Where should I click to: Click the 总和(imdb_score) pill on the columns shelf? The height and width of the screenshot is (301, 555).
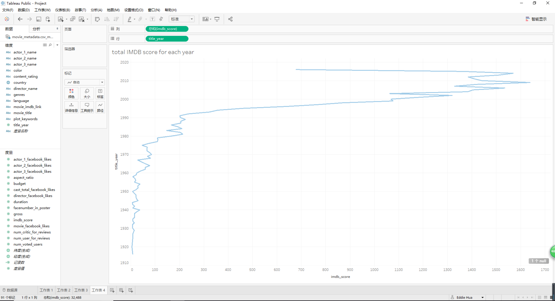click(x=167, y=29)
